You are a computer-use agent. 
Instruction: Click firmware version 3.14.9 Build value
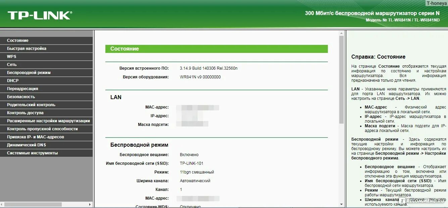[208, 68]
